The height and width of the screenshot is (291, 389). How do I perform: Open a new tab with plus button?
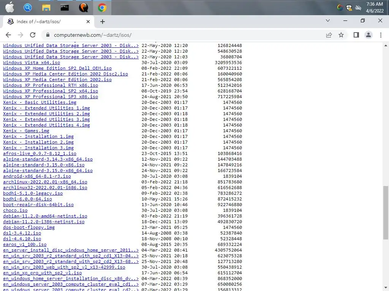[x=103, y=22]
